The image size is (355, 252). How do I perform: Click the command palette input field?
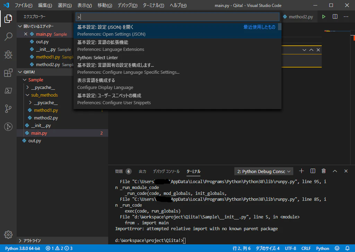point(177,17)
